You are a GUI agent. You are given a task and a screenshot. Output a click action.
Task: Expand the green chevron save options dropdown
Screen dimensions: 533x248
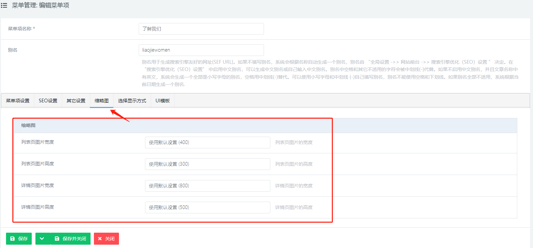click(42, 239)
